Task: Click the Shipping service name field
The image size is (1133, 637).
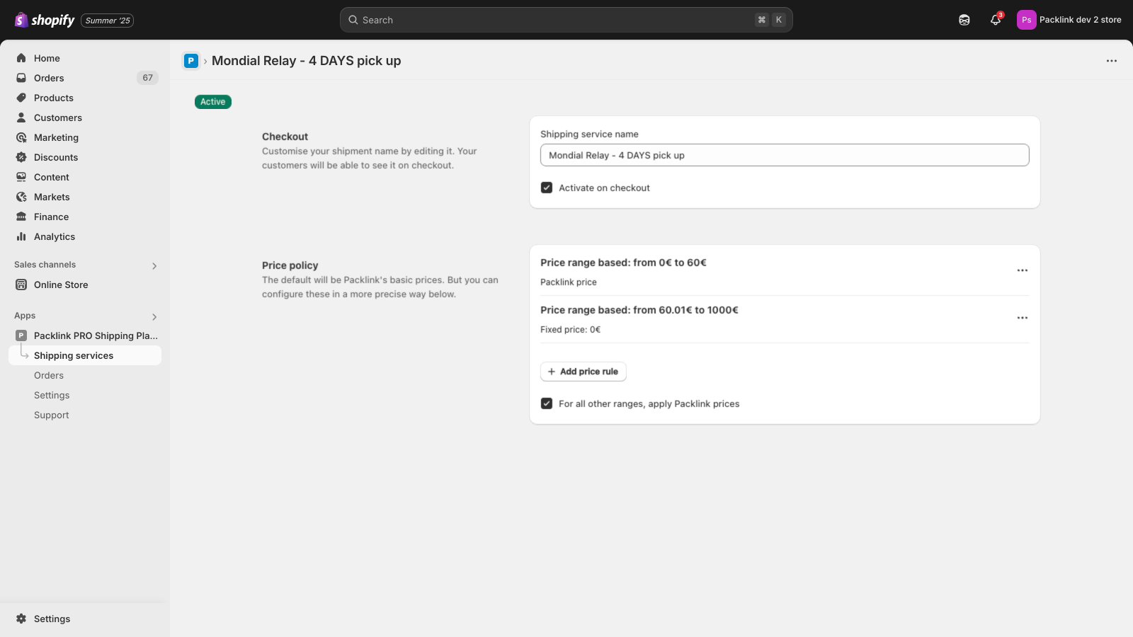Action: pos(785,155)
